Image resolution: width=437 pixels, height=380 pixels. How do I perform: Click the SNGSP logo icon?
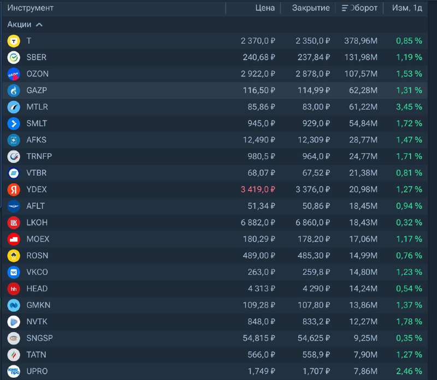point(14,339)
